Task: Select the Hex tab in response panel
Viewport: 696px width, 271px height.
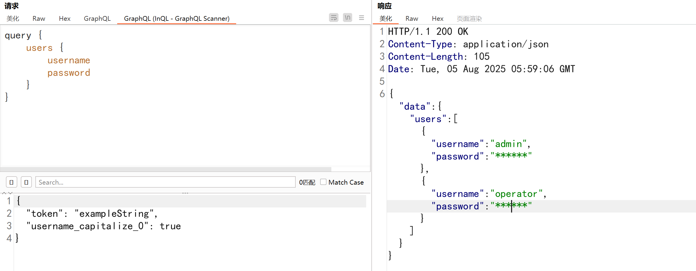Action: pos(438,18)
